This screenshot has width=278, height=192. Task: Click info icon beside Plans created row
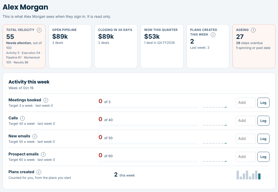[39, 172]
